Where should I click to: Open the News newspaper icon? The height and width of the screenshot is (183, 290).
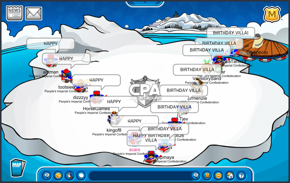click(x=14, y=13)
